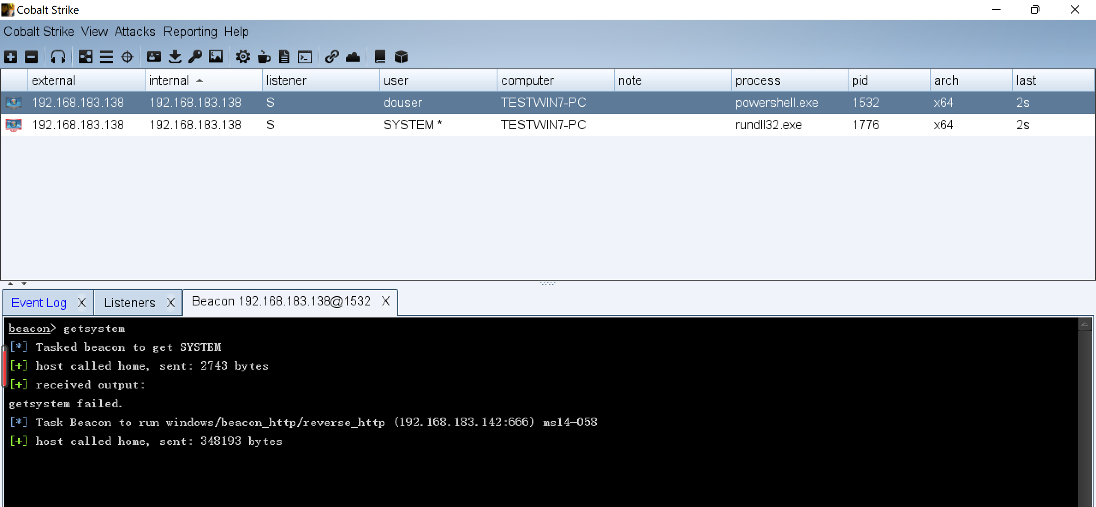The width and height of the screenshot is (1096, 507).
Task: Sort sessions by note column header
Action: point(673,80)
